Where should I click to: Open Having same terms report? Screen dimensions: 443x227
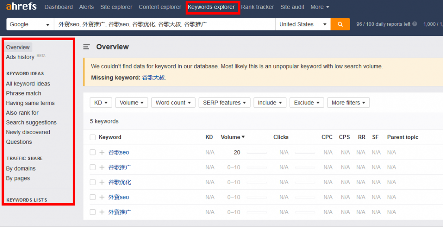point(30,103)
